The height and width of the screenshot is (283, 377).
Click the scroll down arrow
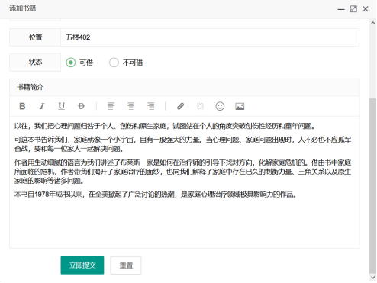pos(372,278)
